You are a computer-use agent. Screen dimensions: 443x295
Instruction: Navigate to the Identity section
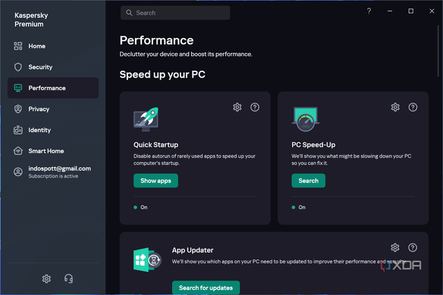coord(52,130)
